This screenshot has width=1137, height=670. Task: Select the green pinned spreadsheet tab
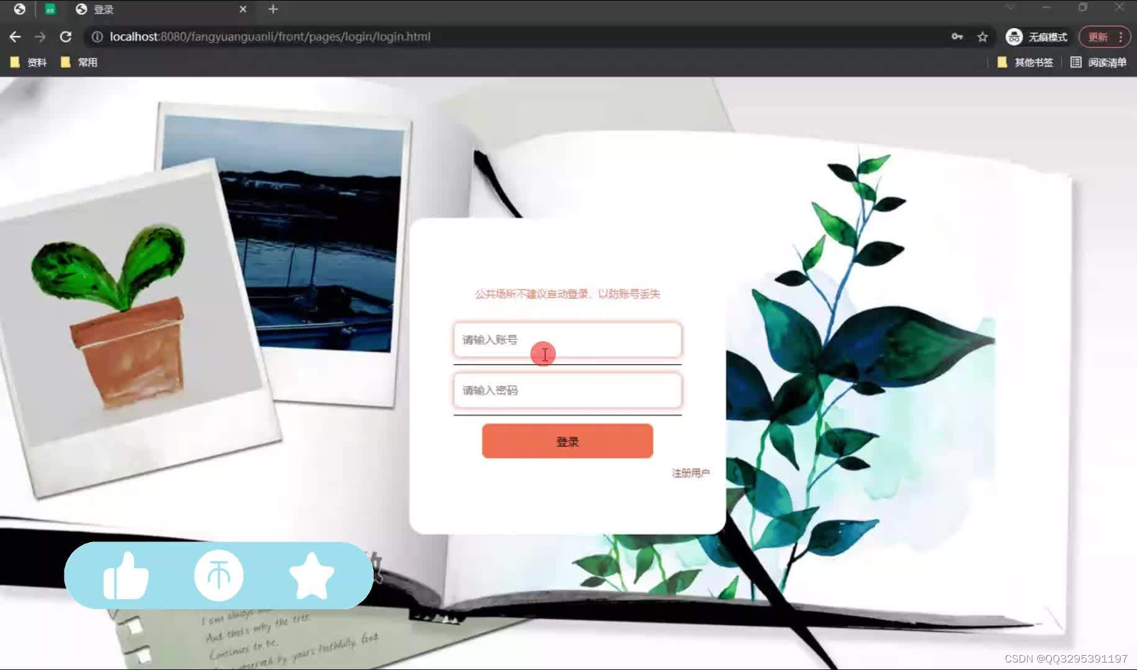pyautogui.click(x=50, y=9)
